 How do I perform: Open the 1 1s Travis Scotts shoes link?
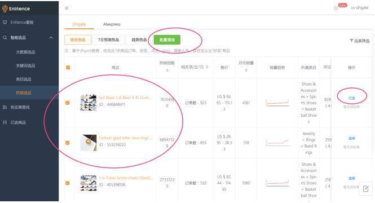tap(126, 178)
